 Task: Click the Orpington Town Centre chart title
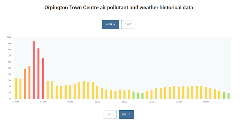pyautogui.click(x=119, y=8)
